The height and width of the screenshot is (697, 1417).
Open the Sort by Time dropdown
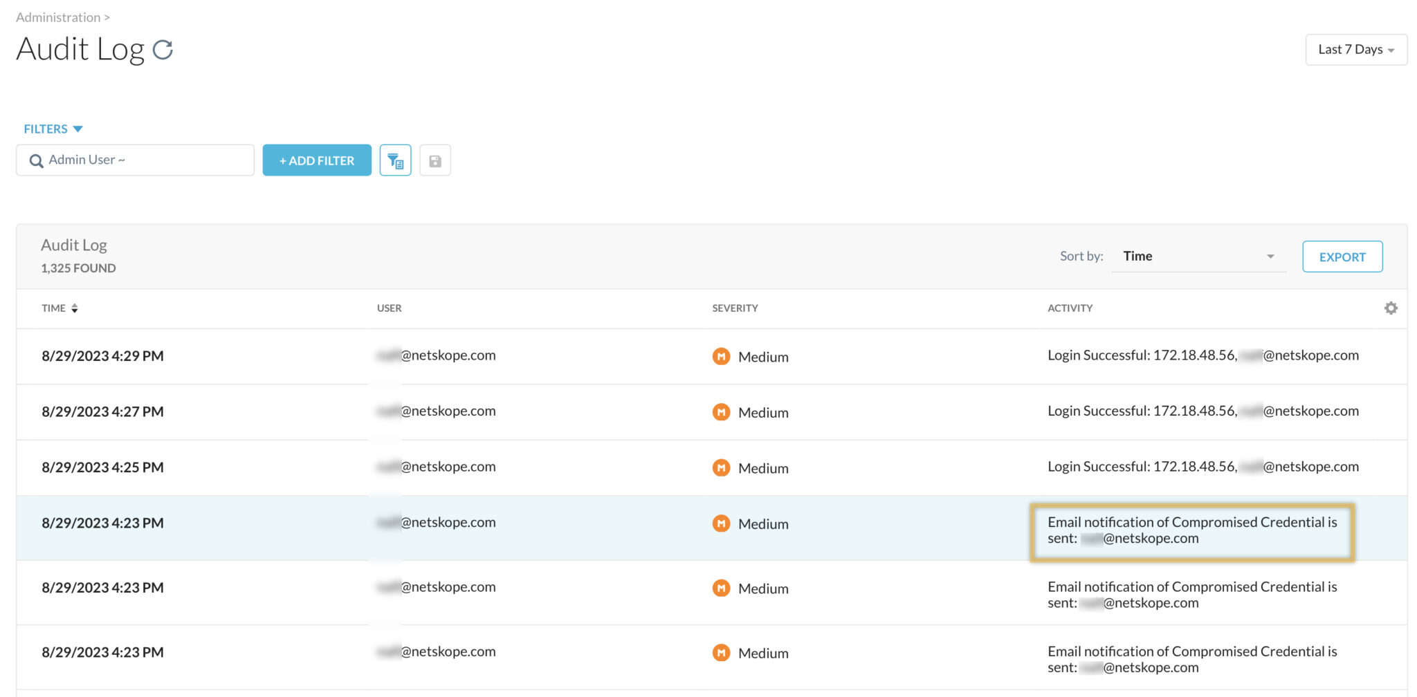[x=1199, y=256]
